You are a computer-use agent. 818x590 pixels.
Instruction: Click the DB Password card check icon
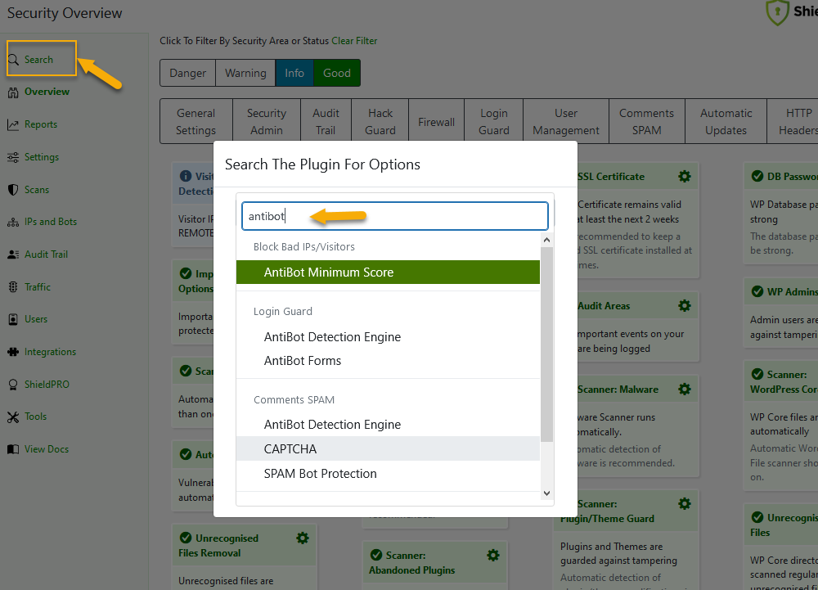(x=757, y=176)
